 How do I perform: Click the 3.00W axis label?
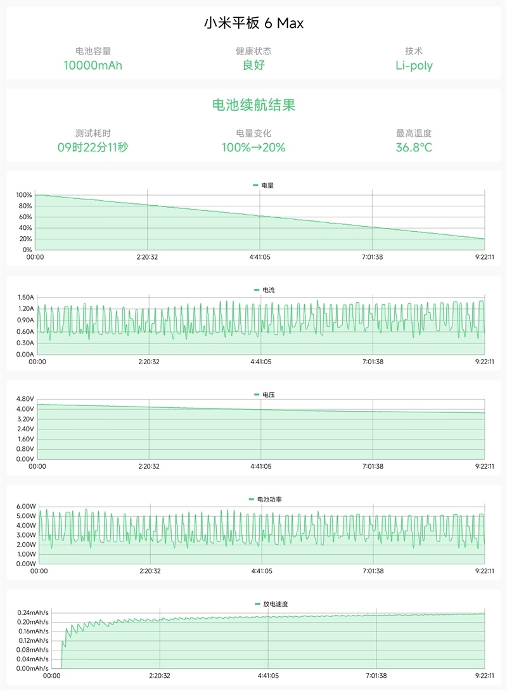click(x=26, y=535)
